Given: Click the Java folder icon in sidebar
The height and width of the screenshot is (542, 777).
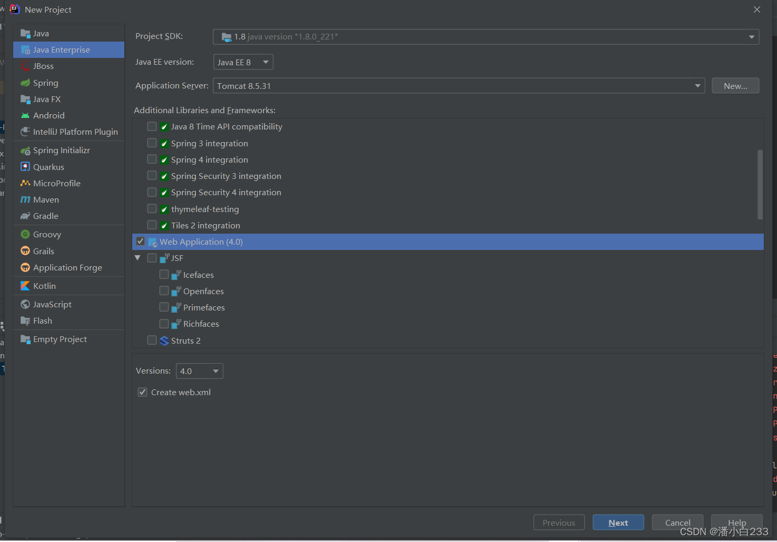Looking at the screenshot, I should tap(25, 34).
